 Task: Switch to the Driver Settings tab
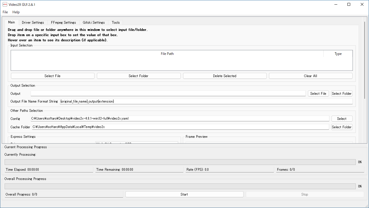(33, 23)
